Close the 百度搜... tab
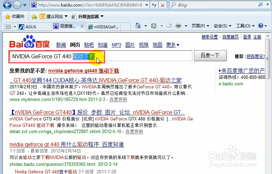This screenshot has width=272, height=174. [82, 26]
